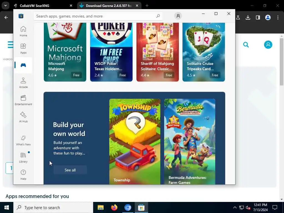The width and height of the screenshot is (284, 213).
Task: Open the Microsoft Mahjong game card
Action: click(x=65, y=52)
